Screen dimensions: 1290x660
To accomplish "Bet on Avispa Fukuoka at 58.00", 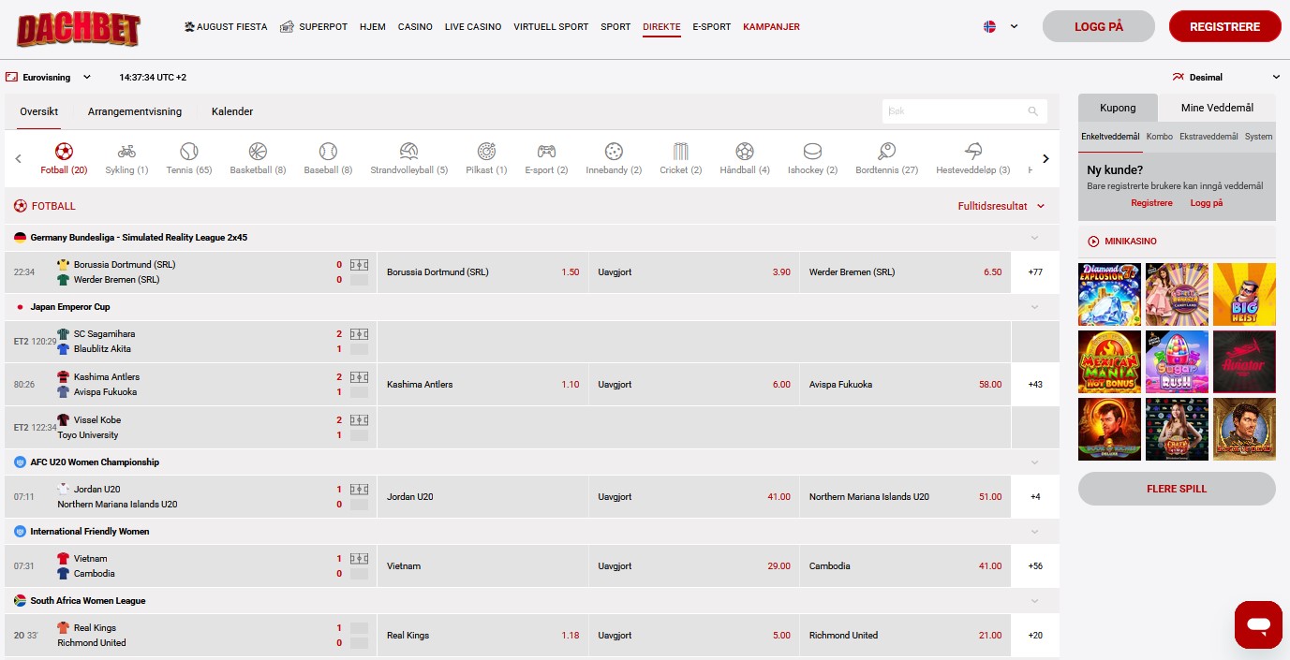I will [905, 385].
